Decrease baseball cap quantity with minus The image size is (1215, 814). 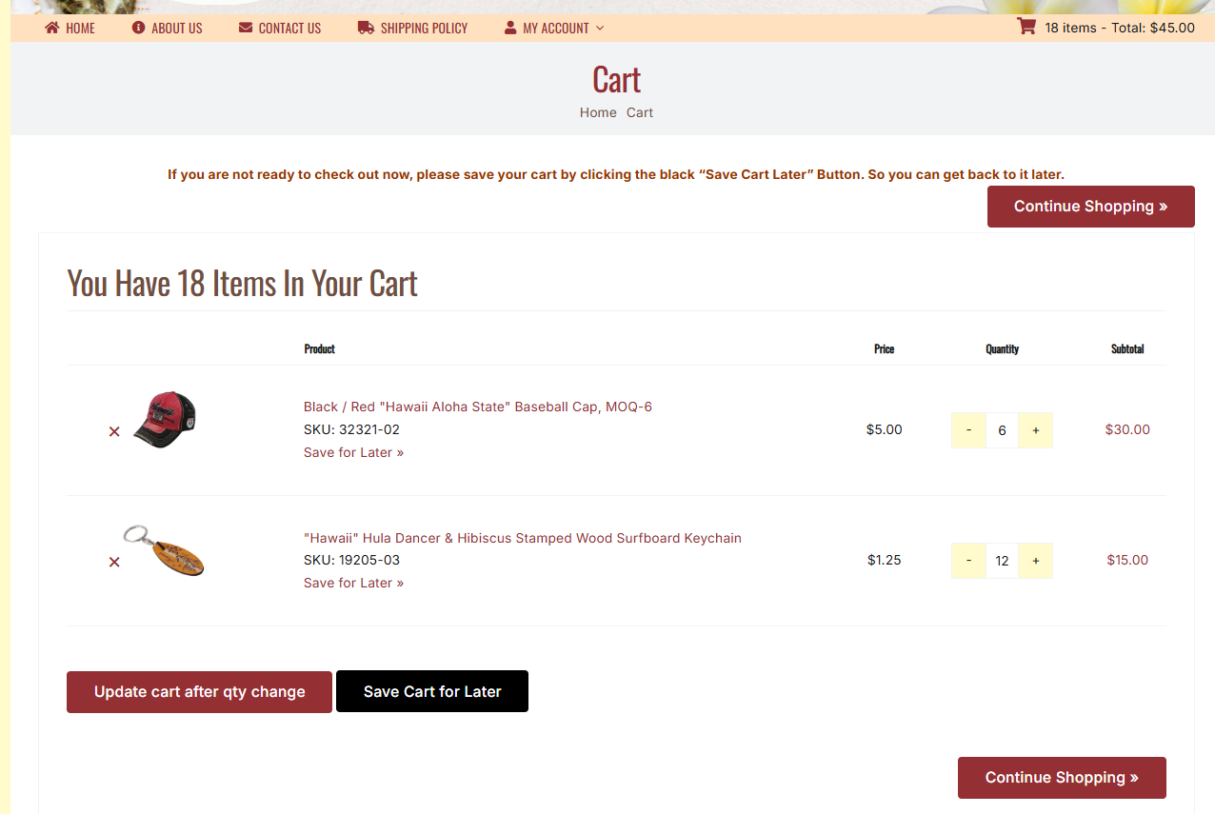point(968,430)
